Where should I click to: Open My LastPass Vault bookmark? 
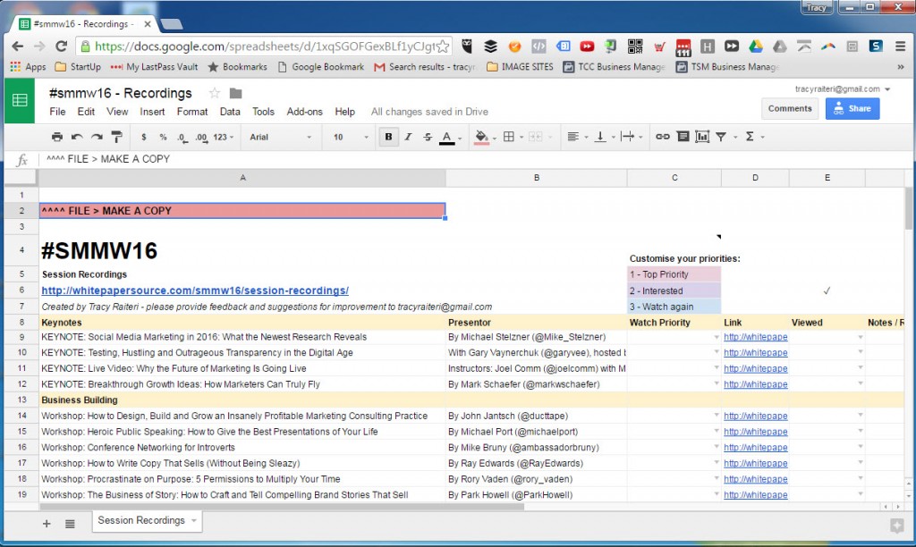pos(155,67)
